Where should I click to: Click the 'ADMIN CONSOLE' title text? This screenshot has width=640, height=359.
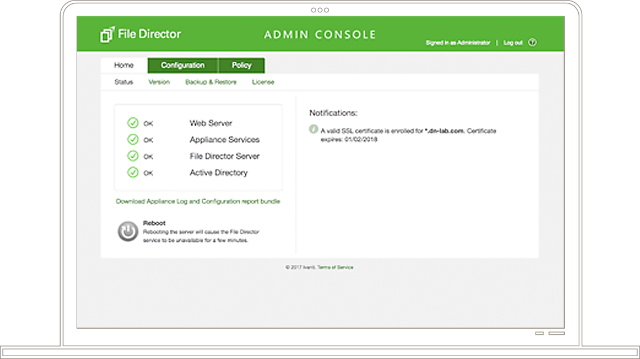[320, 35]
